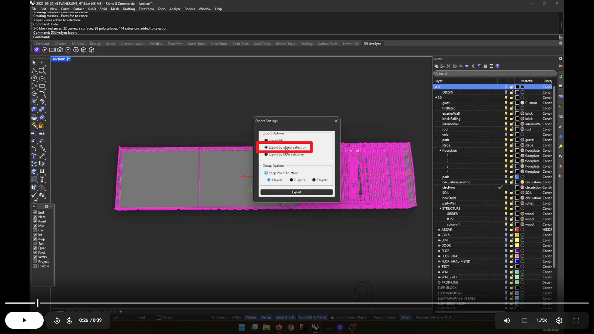Open the section viewport dropdown arrow
The image size is (594, 334).
69,59
